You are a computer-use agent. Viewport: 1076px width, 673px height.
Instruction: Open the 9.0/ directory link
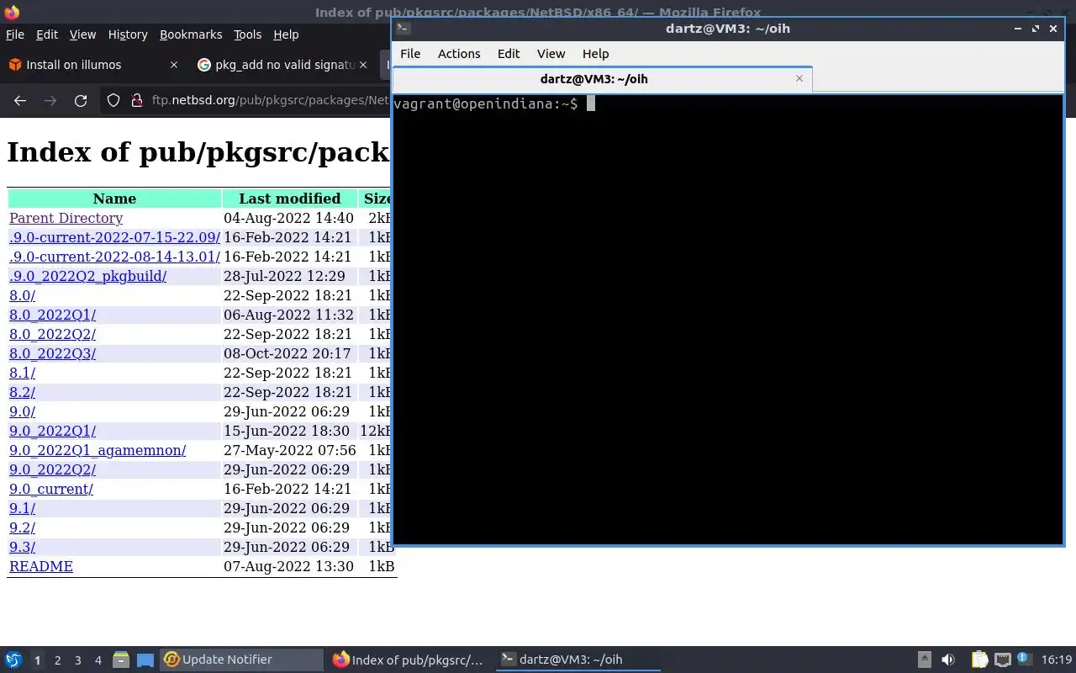22,411
